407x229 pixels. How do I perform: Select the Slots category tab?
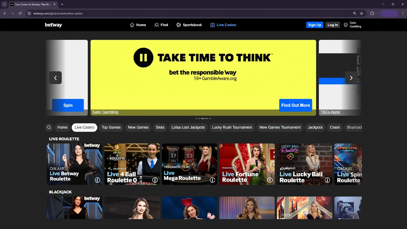[x=160, y=127]
